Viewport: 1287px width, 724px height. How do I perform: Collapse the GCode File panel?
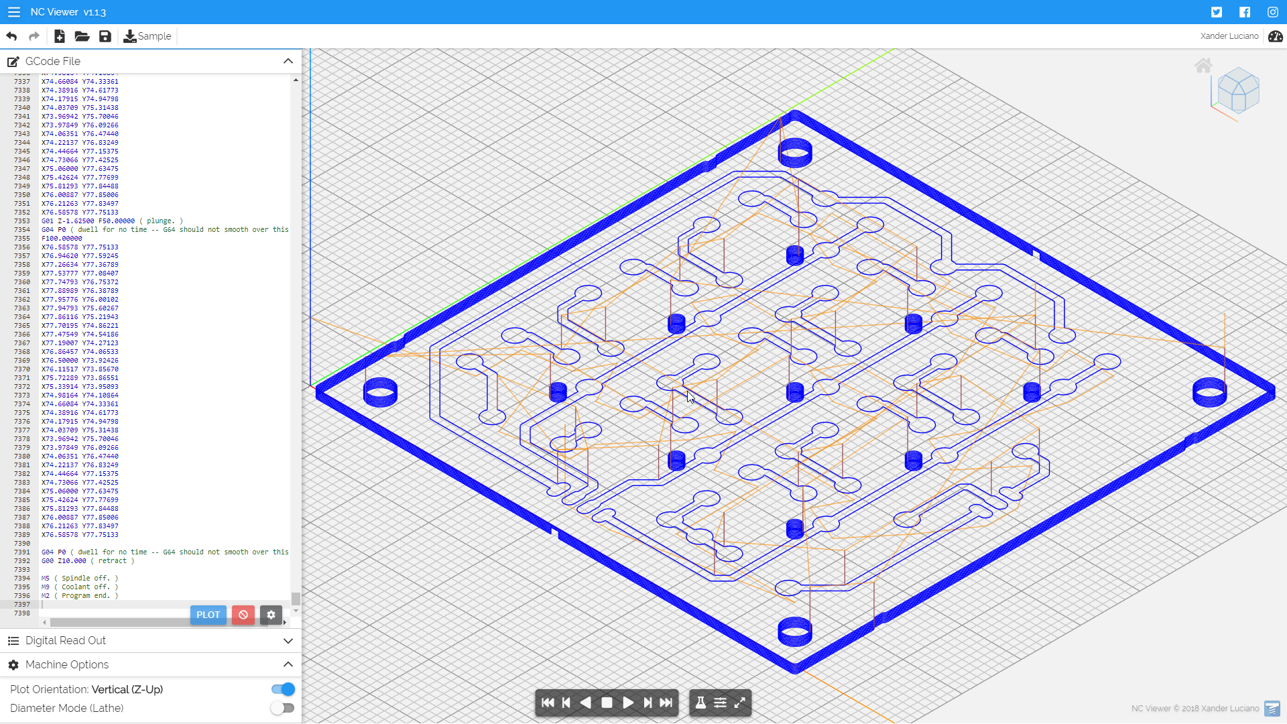[288, 61]
